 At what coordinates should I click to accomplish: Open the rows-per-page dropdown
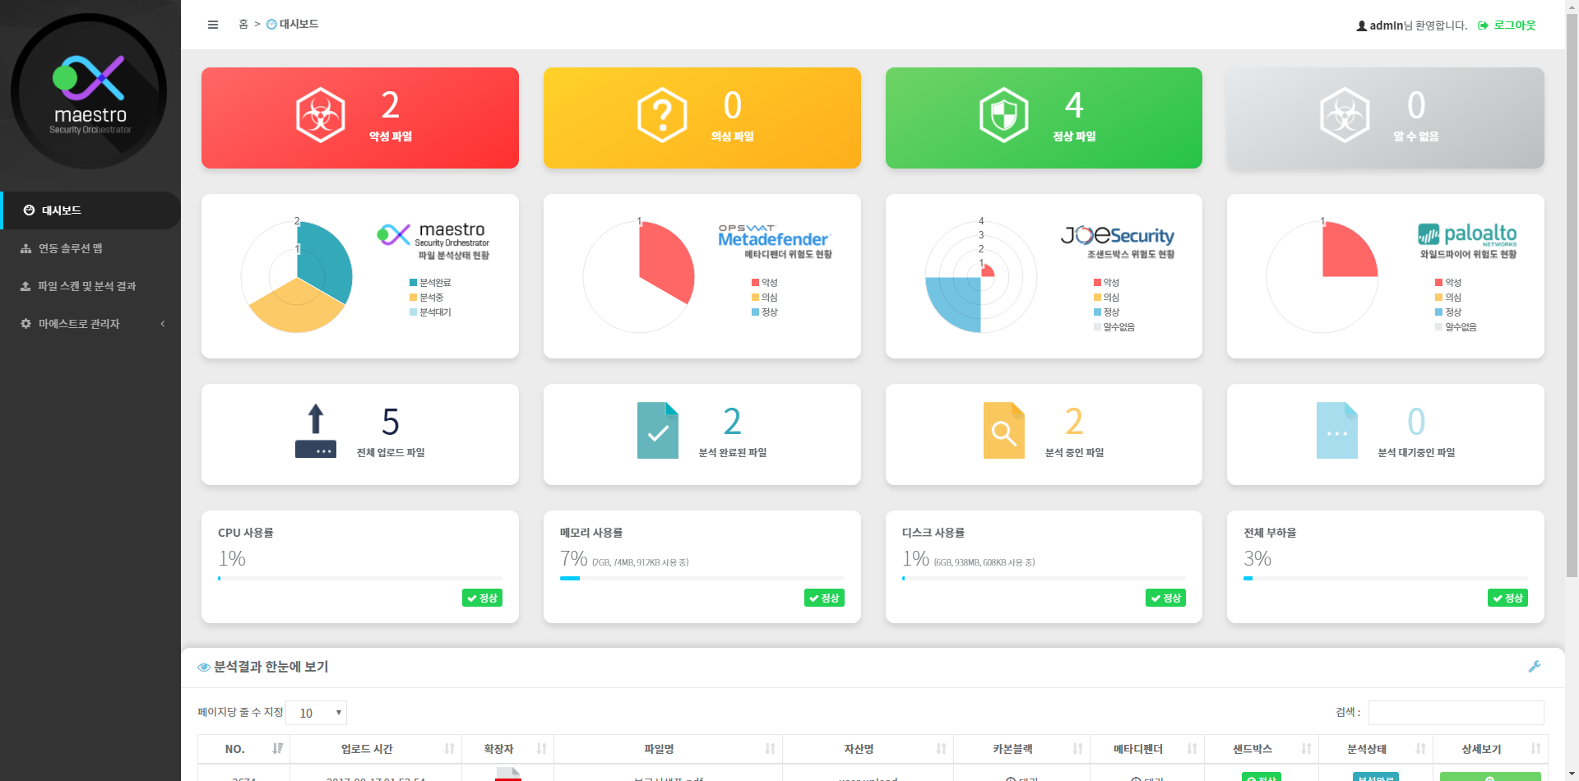click(317, 713)
